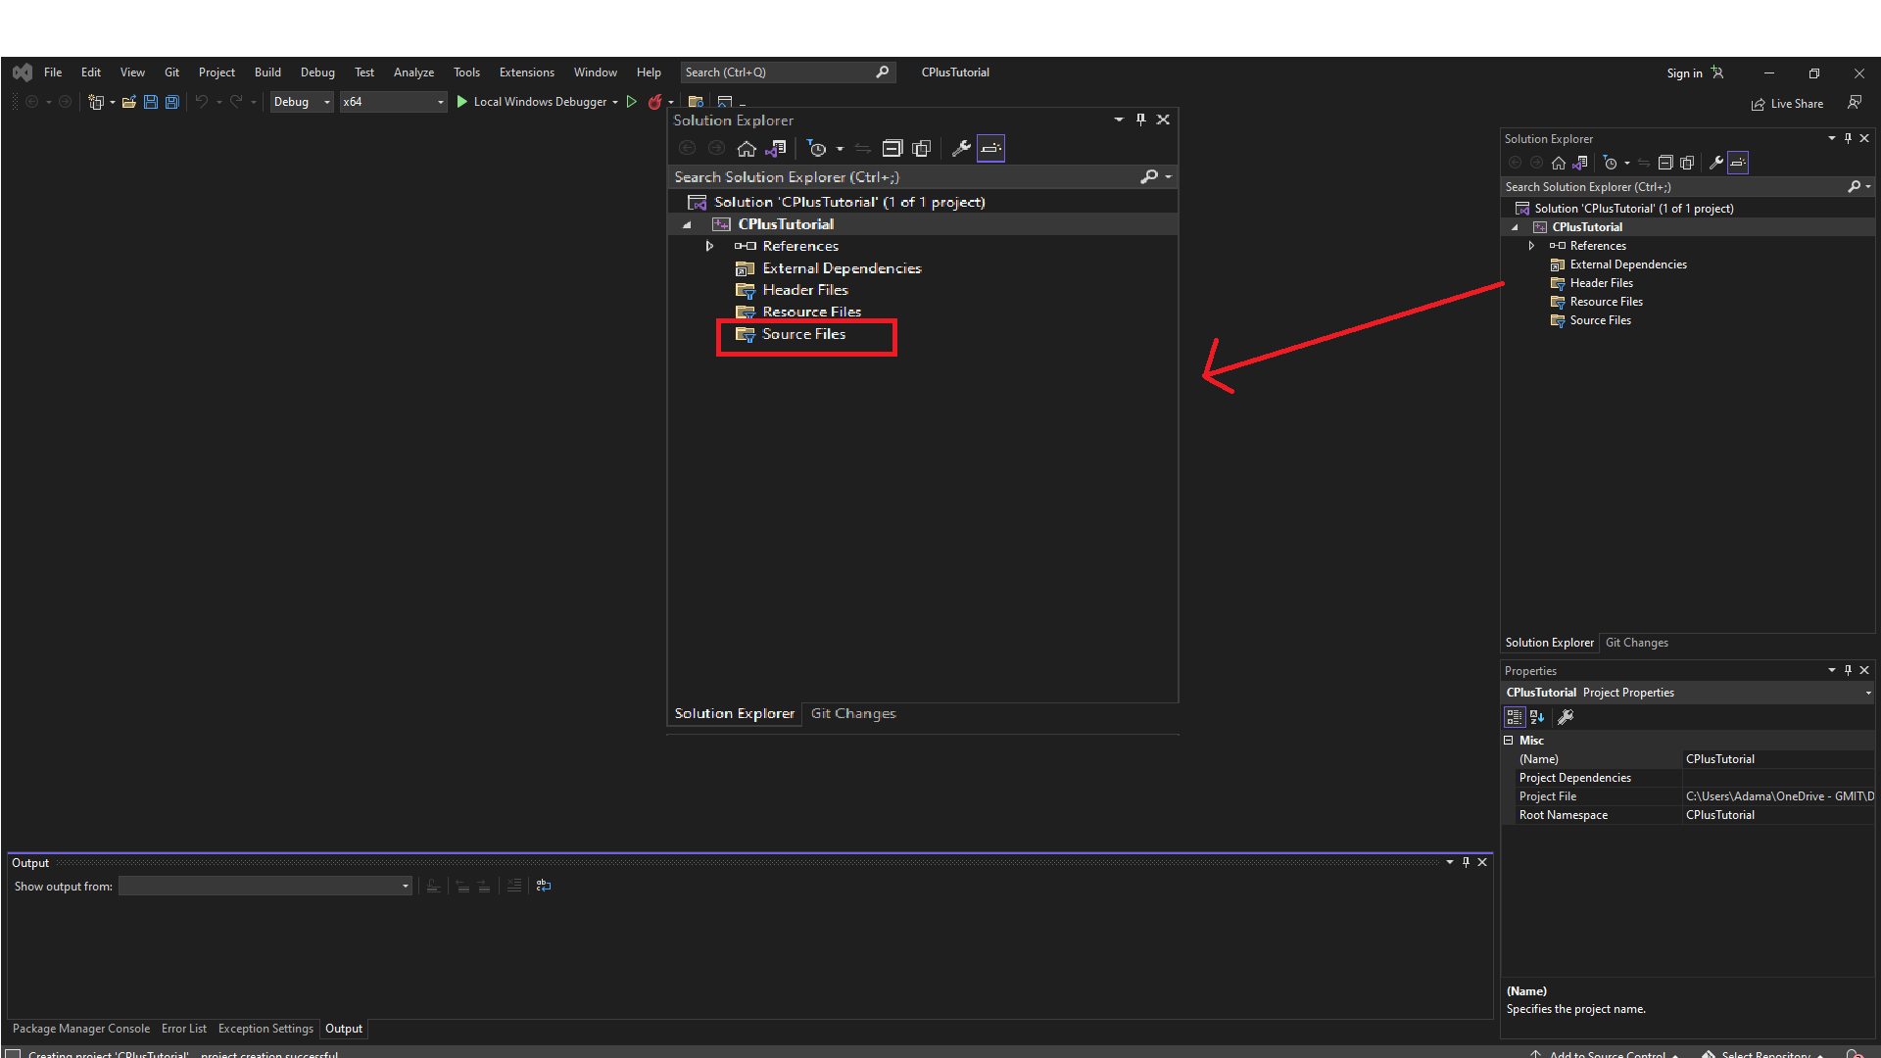
Task: Click Start Without Debugging outline play icon
Action: point(632,102)
